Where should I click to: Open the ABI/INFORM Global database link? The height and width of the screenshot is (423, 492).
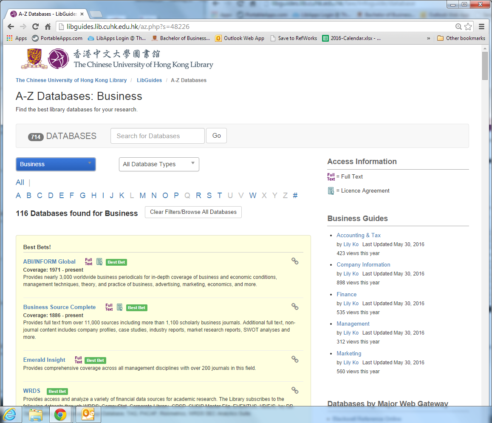[49, 261]
